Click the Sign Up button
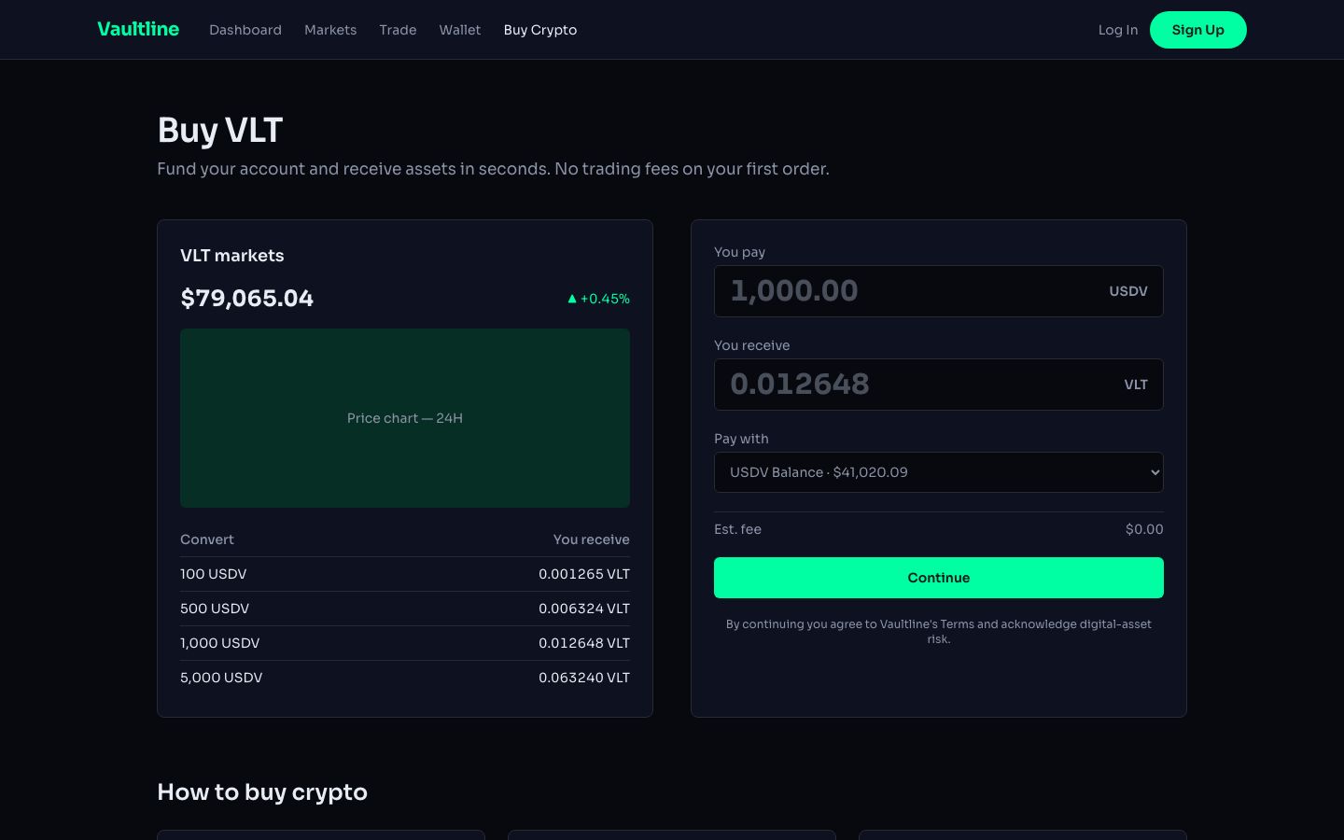 (x=1198, y=30)
